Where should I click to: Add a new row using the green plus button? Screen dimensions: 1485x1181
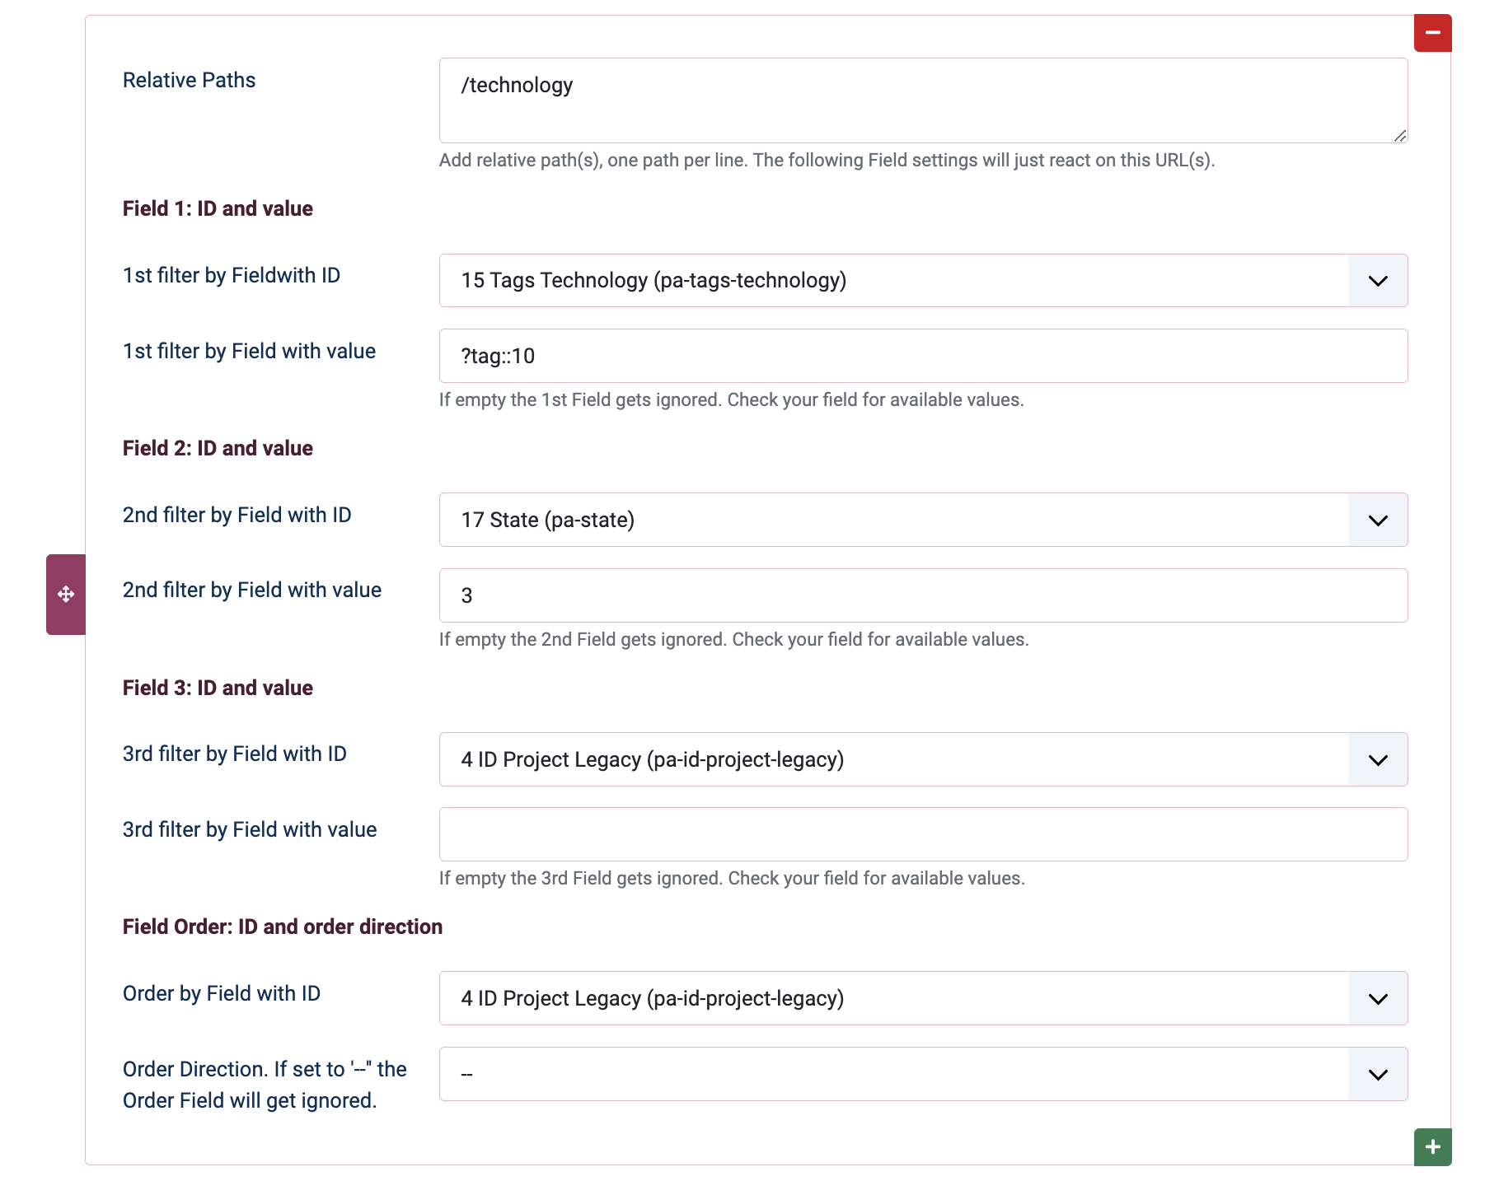1432,1146
